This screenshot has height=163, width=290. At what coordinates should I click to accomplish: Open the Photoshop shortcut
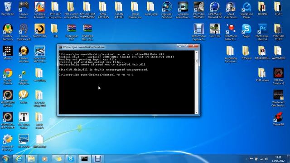click(262, 32)
